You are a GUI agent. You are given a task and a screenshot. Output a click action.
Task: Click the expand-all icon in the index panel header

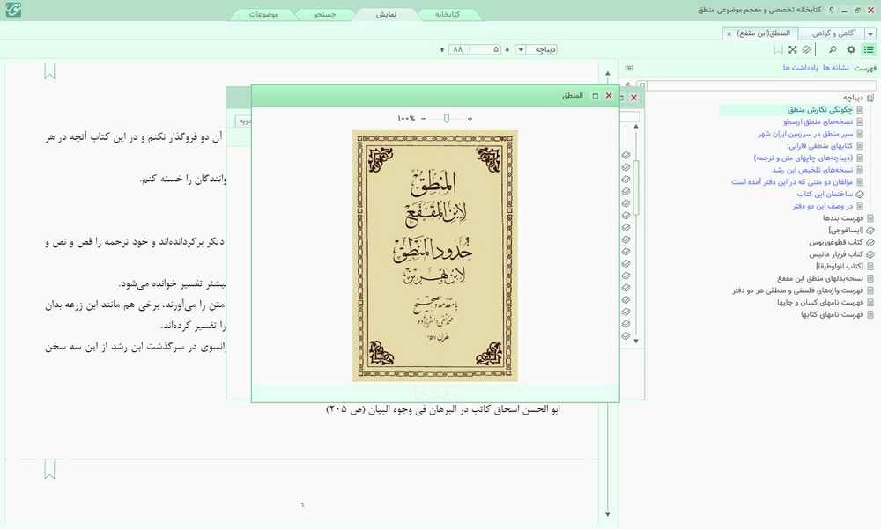pos(629,68)
